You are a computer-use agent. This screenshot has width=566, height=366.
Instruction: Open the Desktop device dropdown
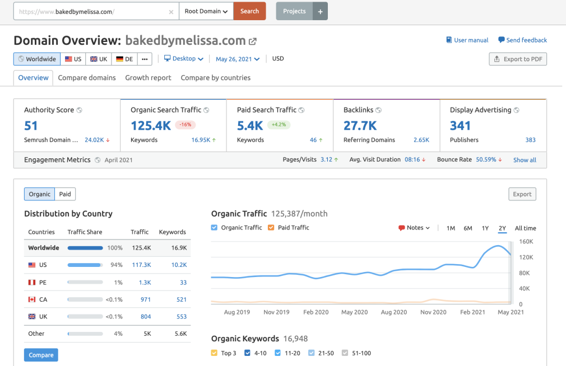pos(184,58)
